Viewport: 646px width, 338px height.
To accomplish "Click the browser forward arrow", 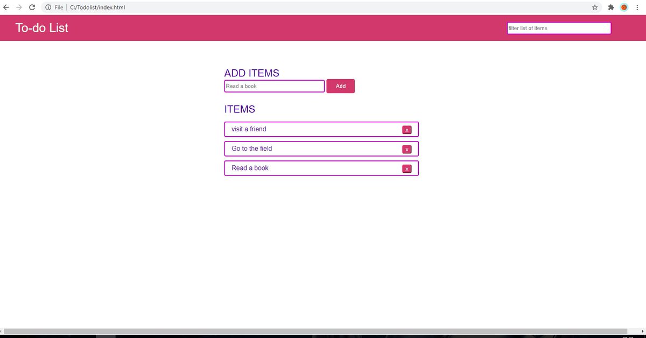I will pos(19,7).
